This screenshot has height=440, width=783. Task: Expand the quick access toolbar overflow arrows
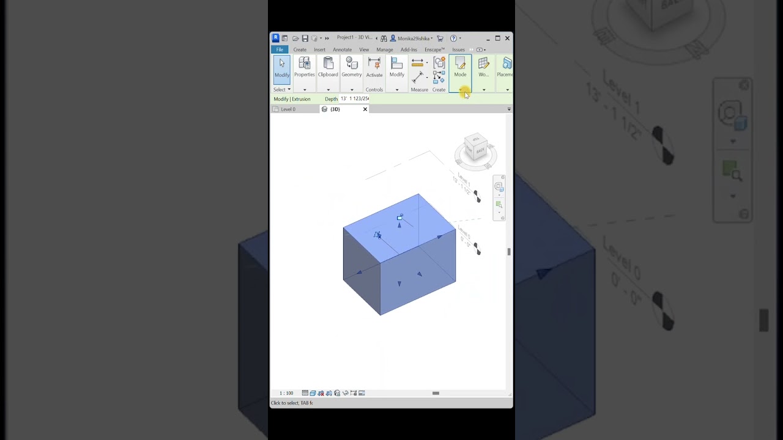(x=327, y=38)
